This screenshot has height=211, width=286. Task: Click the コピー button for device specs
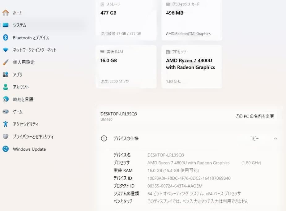(254, 139)
